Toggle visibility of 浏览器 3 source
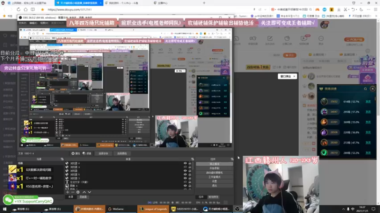The width and height of the screenshot is (380, 213). [185, 178]
